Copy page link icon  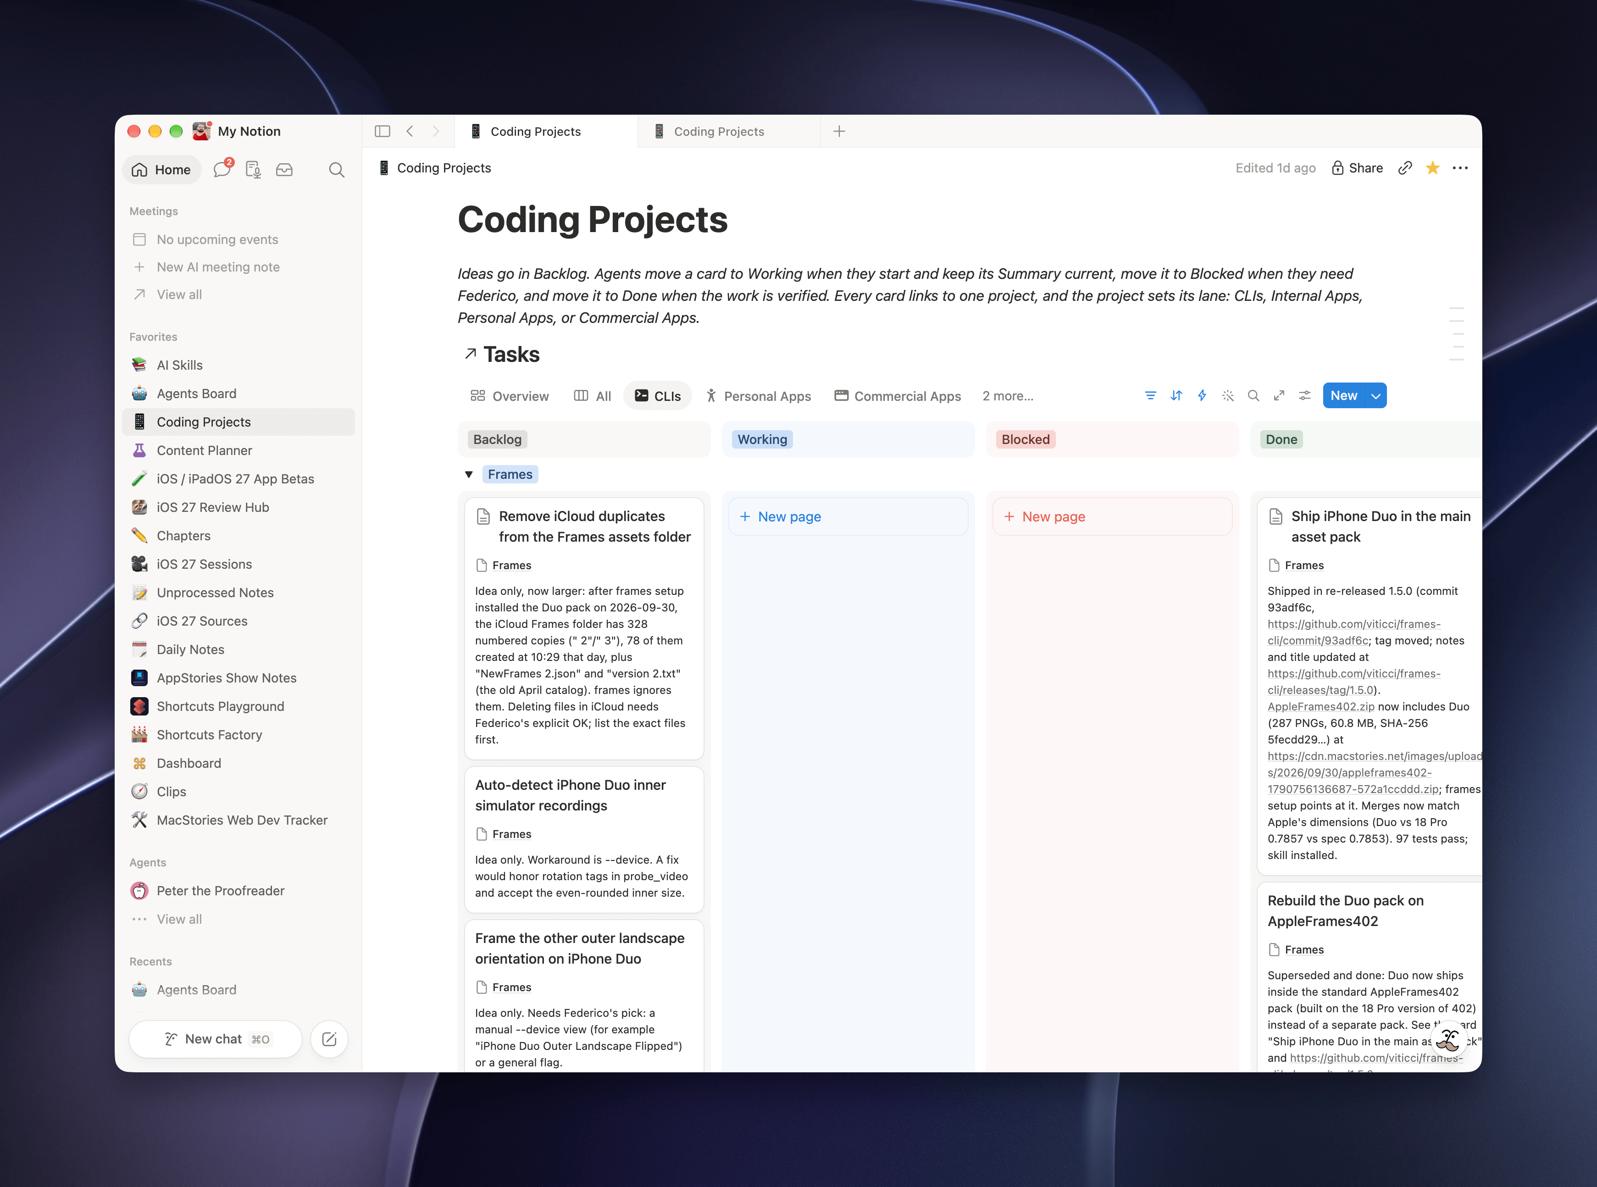coord(1405,167)
